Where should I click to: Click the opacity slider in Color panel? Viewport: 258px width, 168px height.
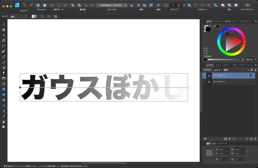225,59
